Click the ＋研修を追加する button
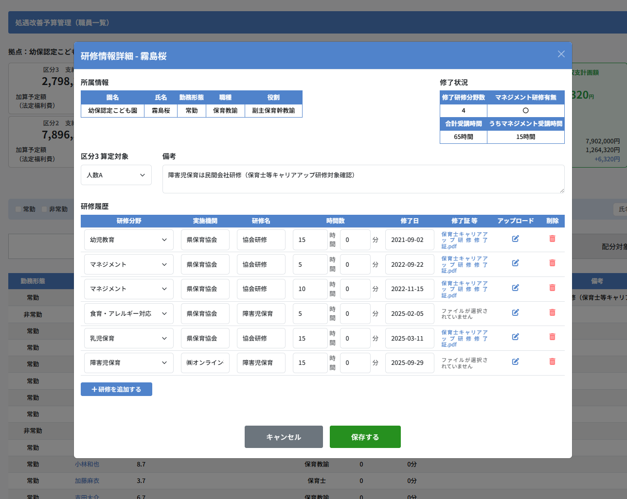This screenshot has width=627, height=499. (x=116, y=389)
